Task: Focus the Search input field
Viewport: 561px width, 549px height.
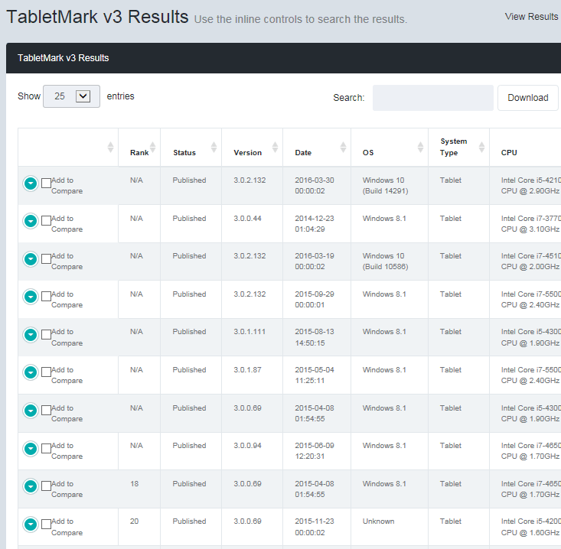Action: [x=432, y=98]
